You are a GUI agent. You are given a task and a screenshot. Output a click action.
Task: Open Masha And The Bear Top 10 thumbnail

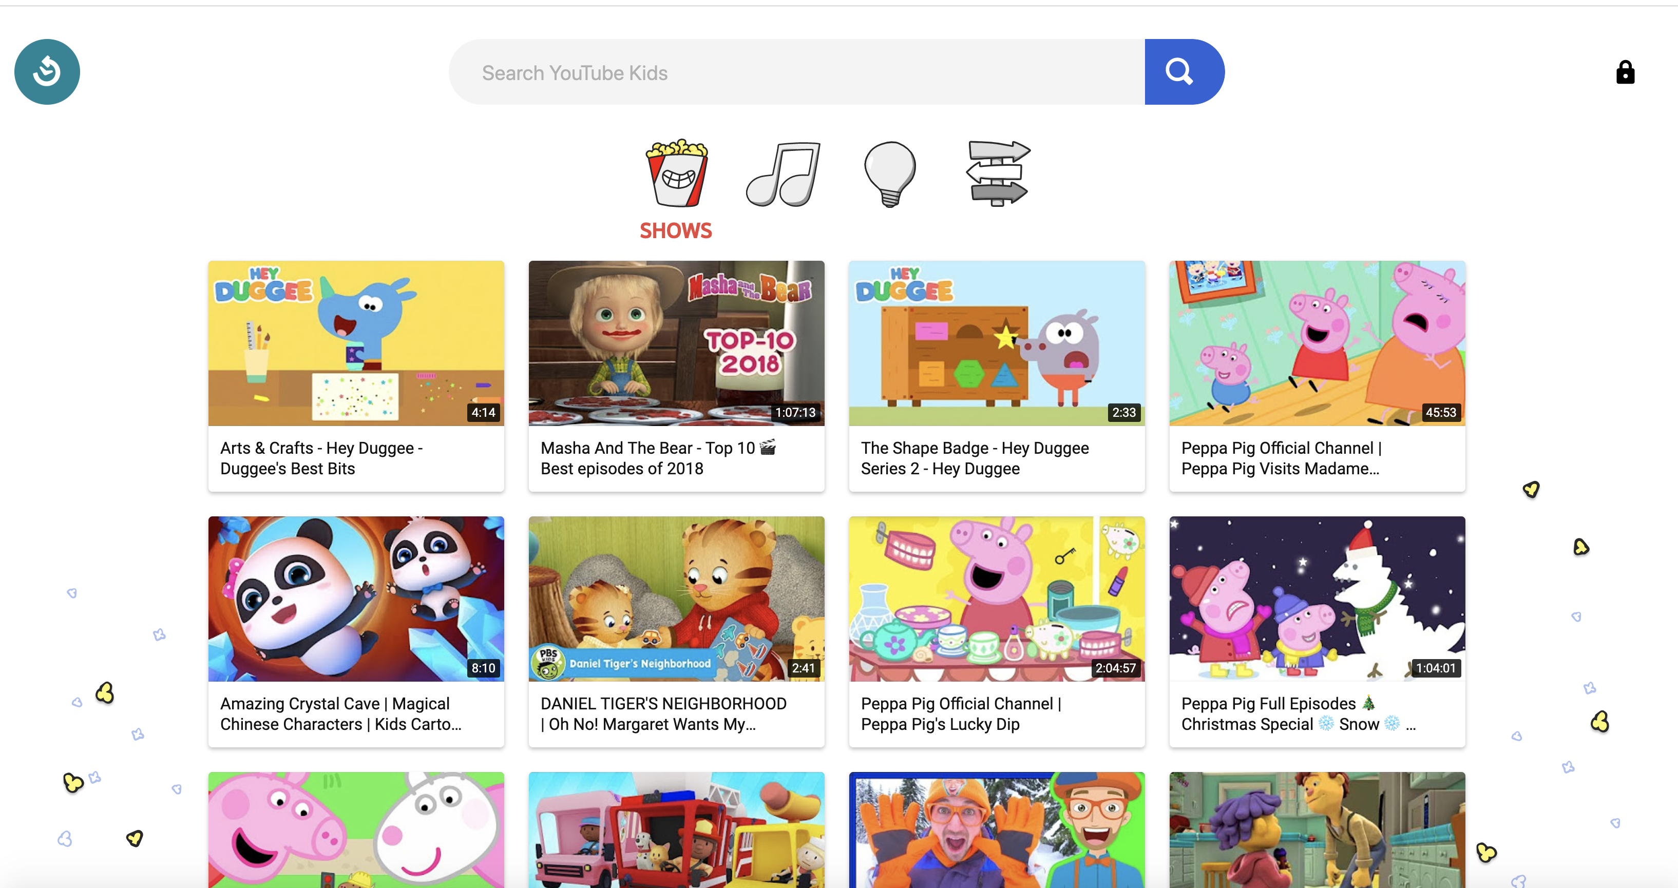point(676,343)
